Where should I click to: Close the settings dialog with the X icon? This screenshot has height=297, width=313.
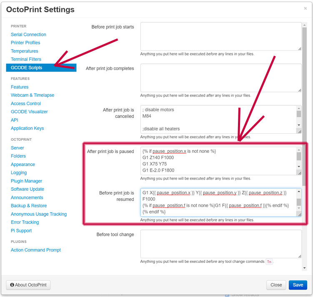click(x=305, y=8)
